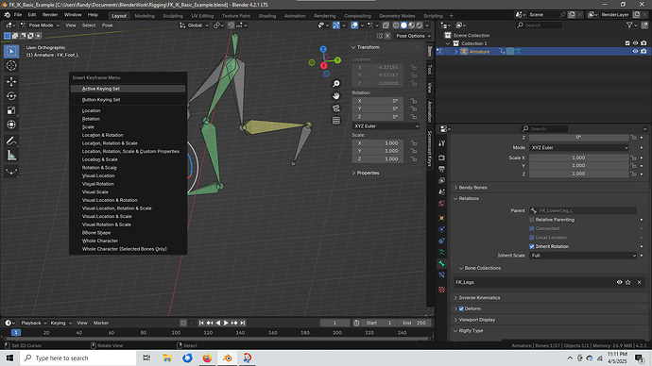Select the Move tool
Screen dimensions: 652x366
(11, 81)
